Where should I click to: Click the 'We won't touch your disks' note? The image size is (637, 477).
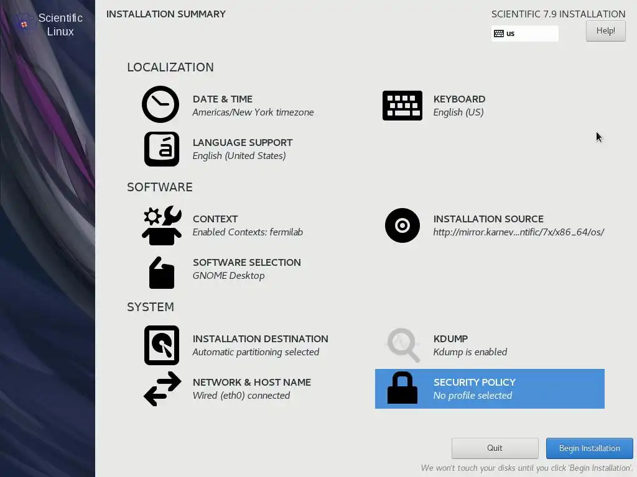coord(526,468)
